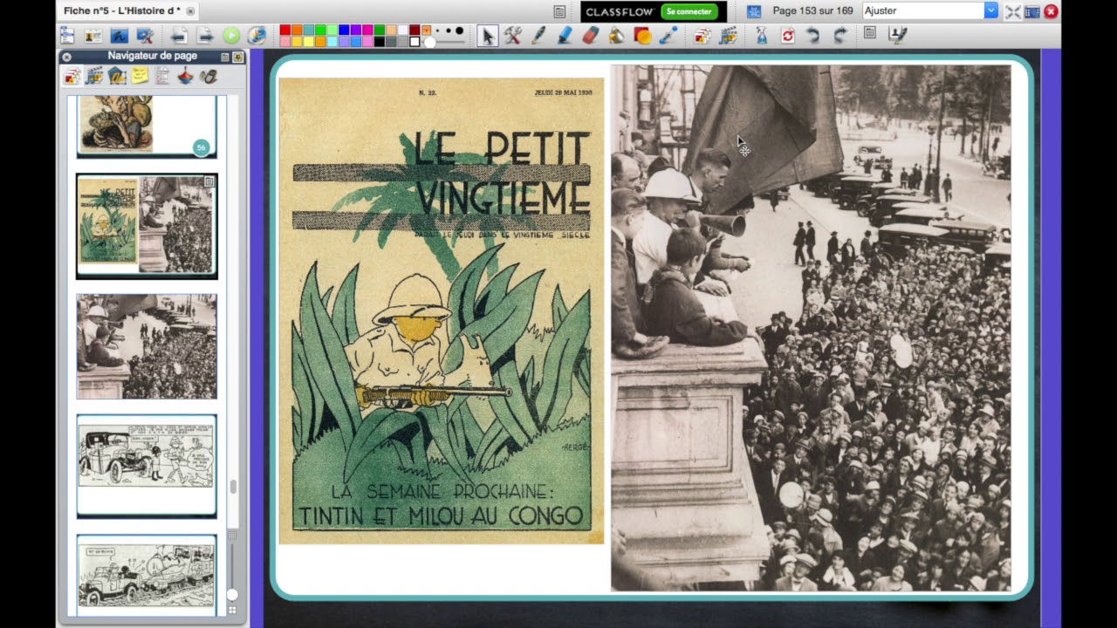Open the Ajuster zoom dropdown
Viewport: 1117px width, 628px height.
pyautogui.click(x=990, y=10)
